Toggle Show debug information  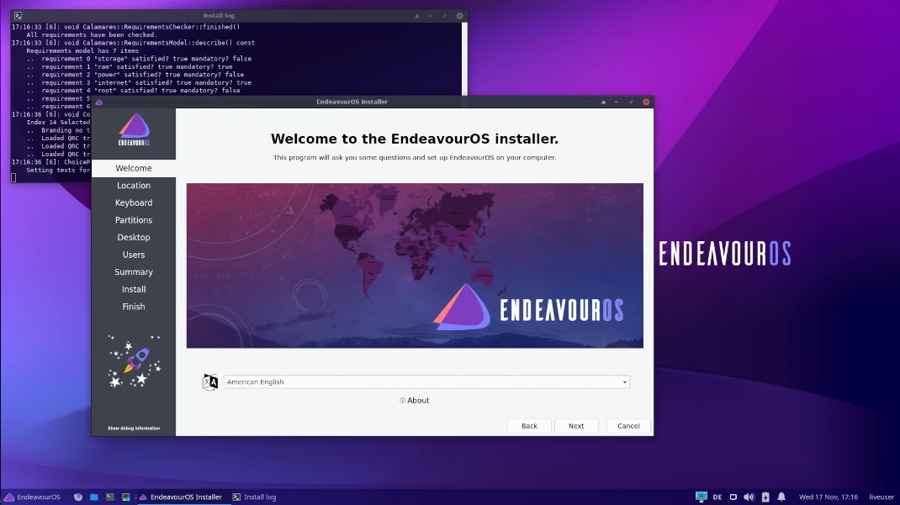click(134, 429)
